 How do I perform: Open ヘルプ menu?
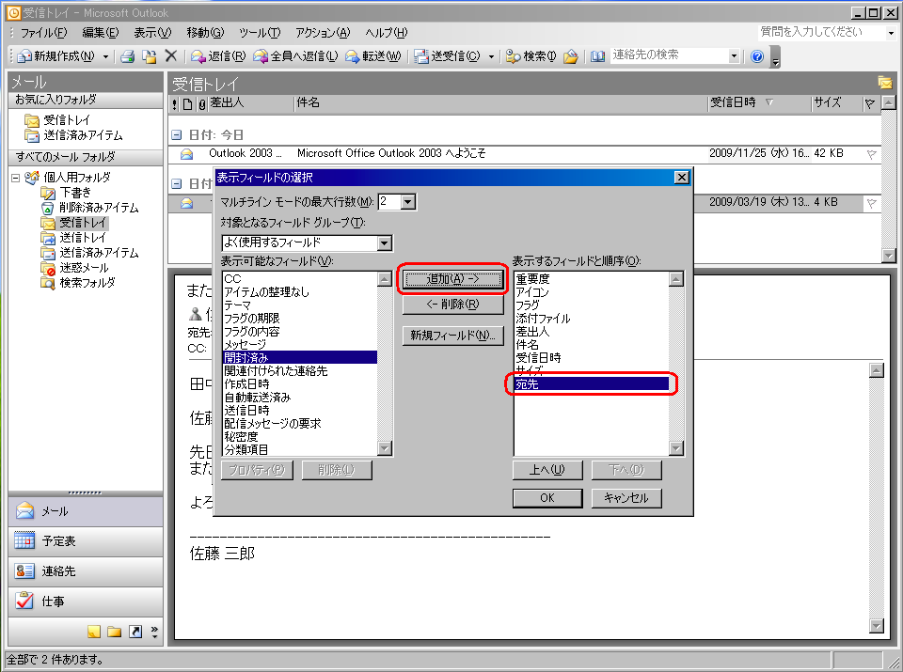(x=386, y=33)
